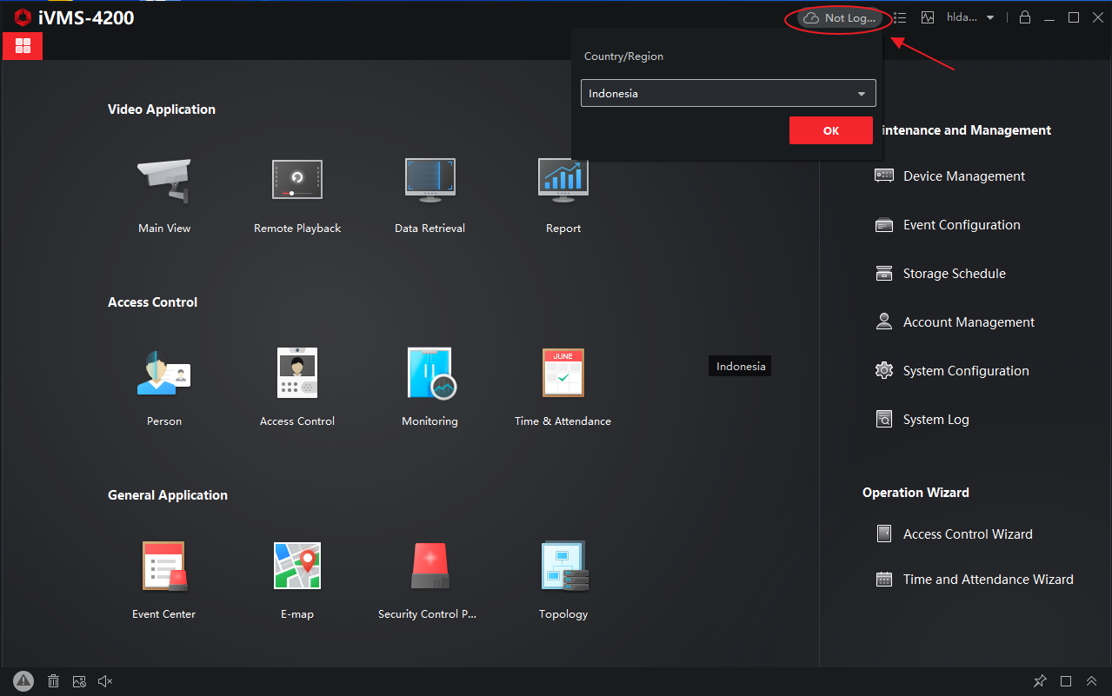Start the Time and Attendance Wizard link
The height and width of the screenshot is (696, 1112).
(x=989, y=580)
